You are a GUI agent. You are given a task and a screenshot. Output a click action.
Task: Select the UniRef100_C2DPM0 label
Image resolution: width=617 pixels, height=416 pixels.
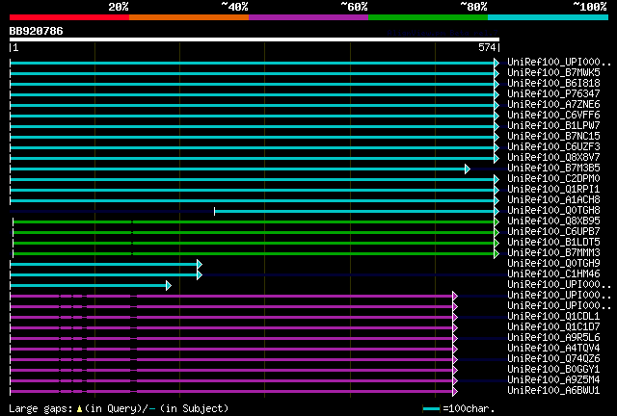[553, 179]
